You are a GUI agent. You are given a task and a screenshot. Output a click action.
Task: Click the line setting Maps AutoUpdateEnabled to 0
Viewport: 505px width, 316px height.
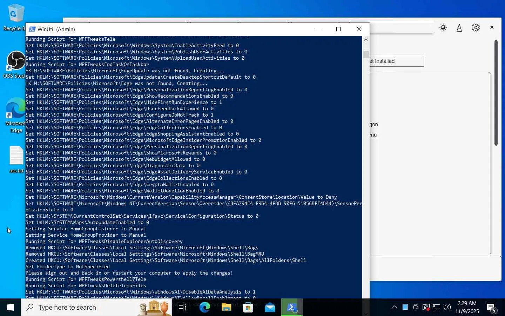pyautogui.click(x=87, y=222)
